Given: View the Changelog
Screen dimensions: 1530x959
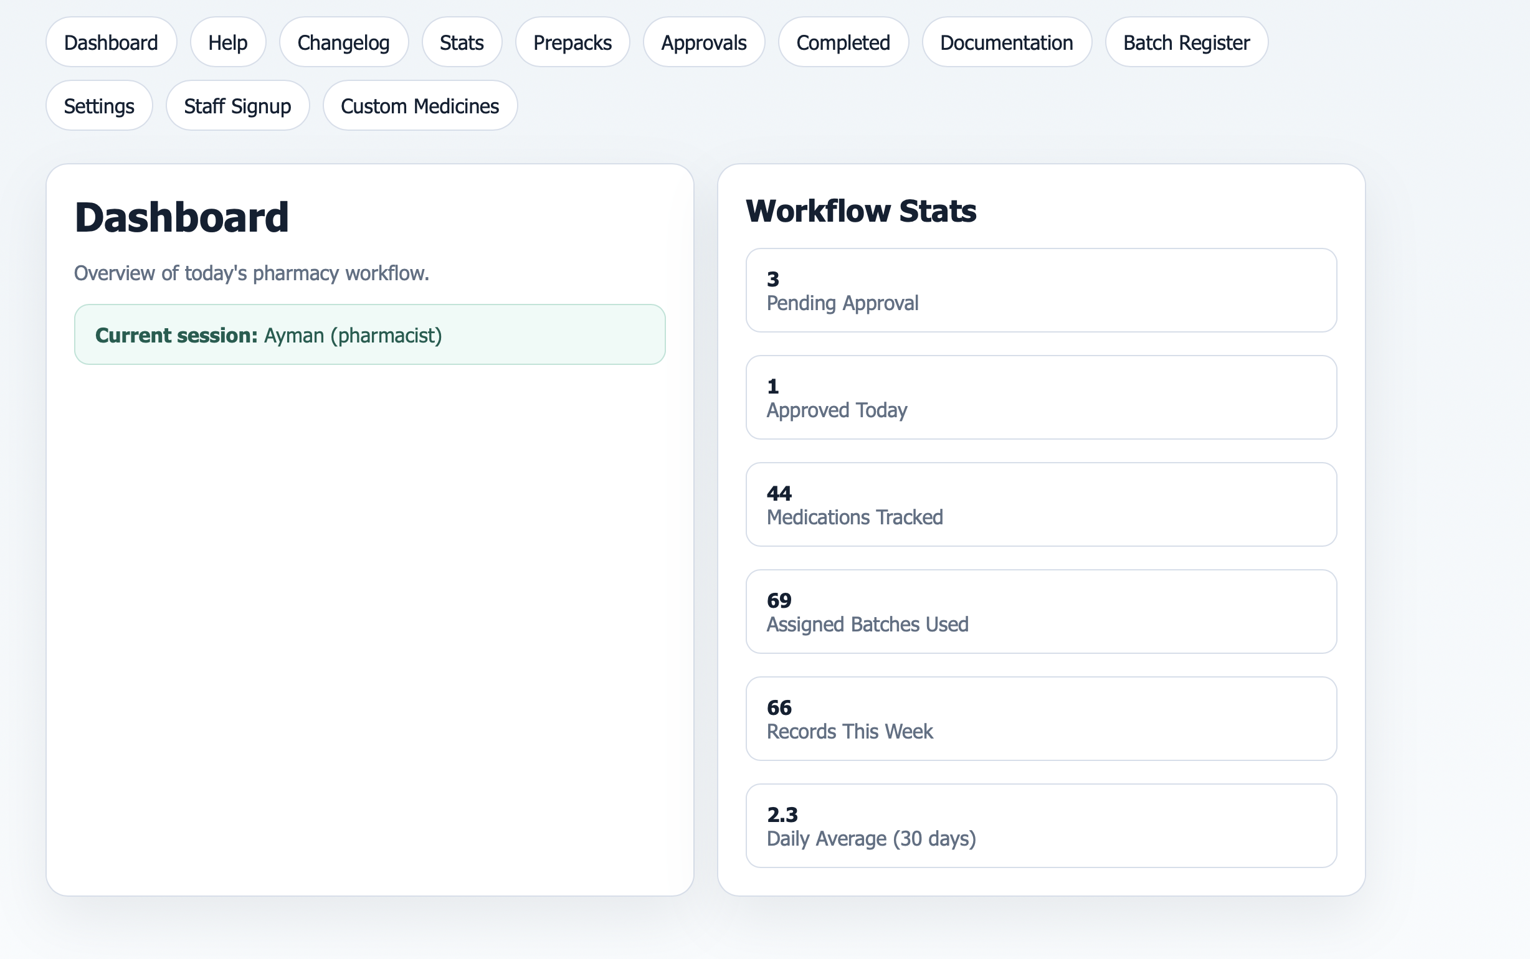Looking at the screenshot, I should [x=344, y=42].
